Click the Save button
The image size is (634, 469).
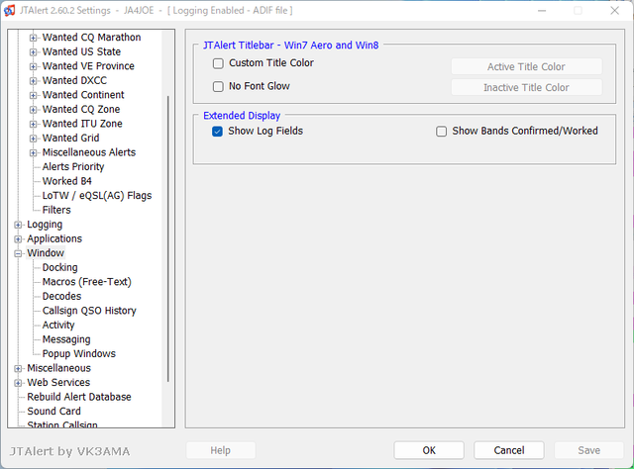[x=589, y=450]
